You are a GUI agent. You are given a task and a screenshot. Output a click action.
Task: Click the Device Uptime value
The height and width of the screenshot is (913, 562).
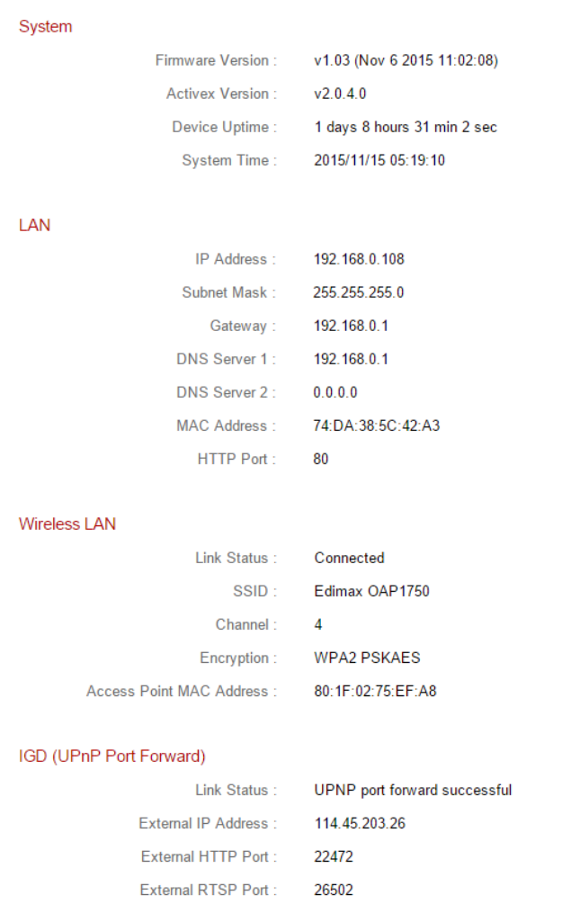click(405, 128)
